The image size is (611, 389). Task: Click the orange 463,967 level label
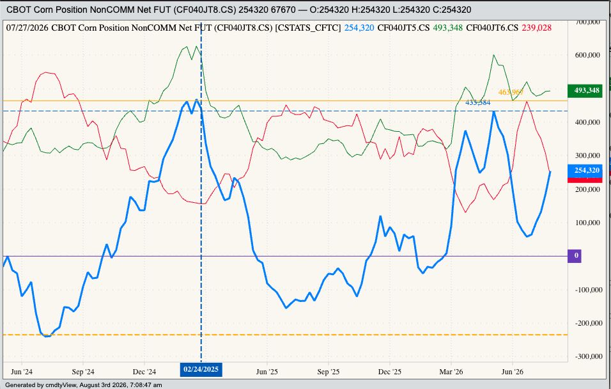click(x=511, y=93)
